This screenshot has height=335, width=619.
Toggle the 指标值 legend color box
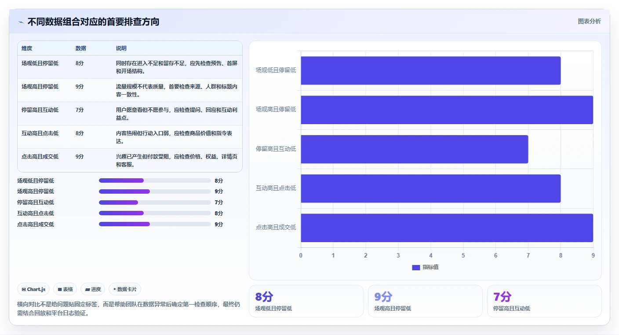[416, 267]
